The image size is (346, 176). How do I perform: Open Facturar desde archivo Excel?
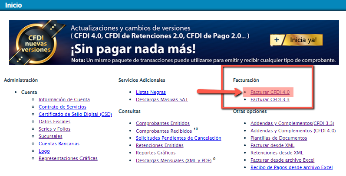[283, 160]
